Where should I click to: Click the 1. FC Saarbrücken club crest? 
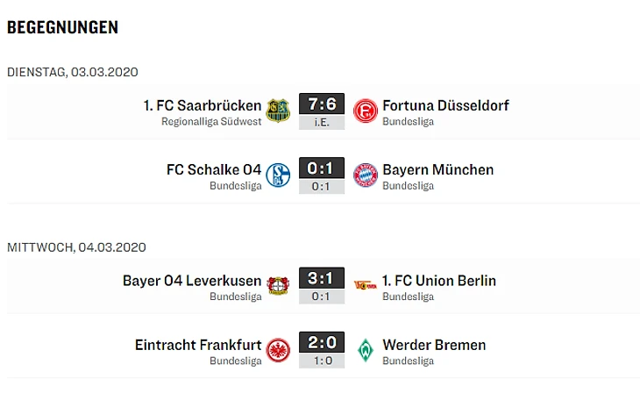(x=279, y=111)
